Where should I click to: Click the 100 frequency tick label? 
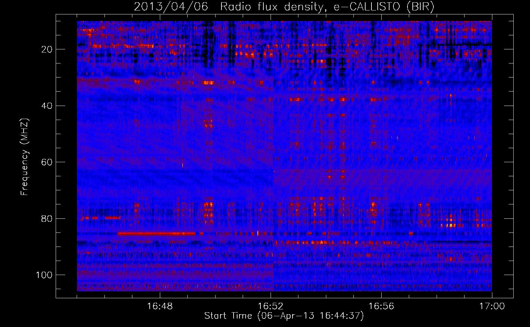click(x=44, y=275)
